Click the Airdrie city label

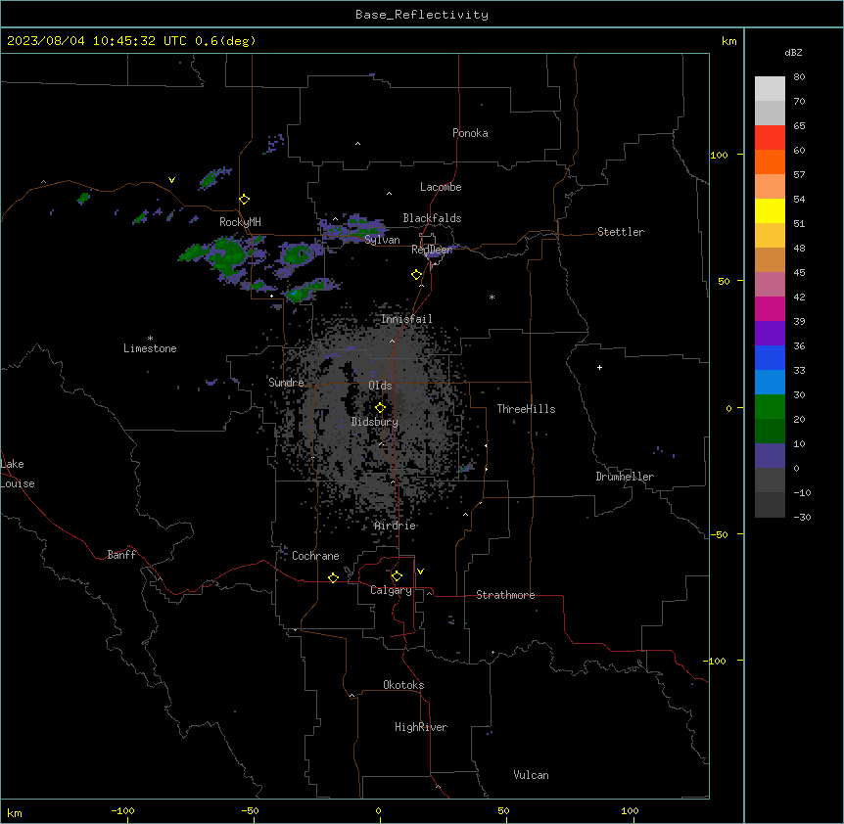395,526
